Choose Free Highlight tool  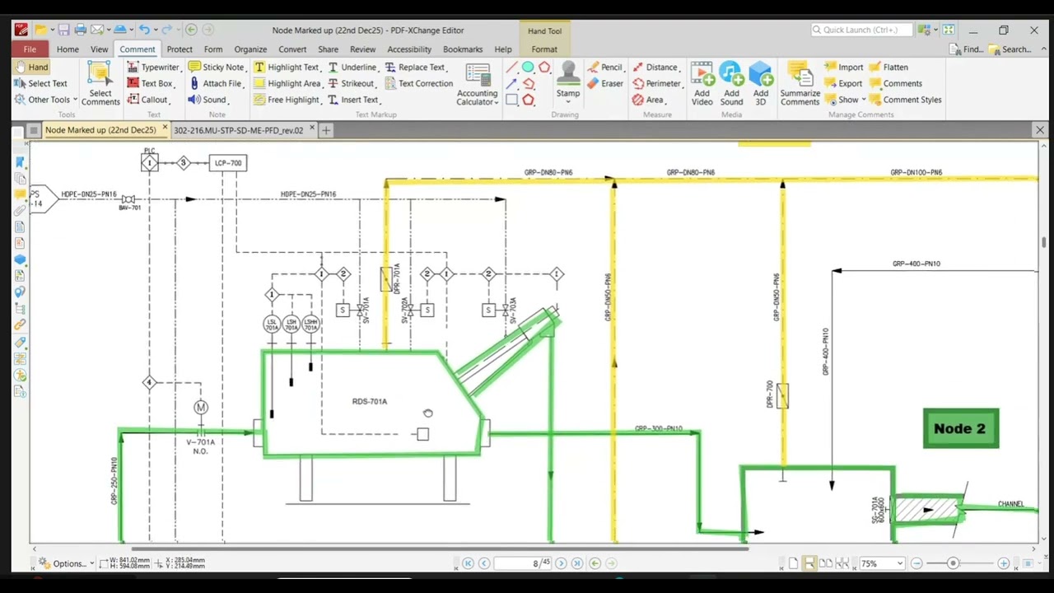[x=287, y=100]
